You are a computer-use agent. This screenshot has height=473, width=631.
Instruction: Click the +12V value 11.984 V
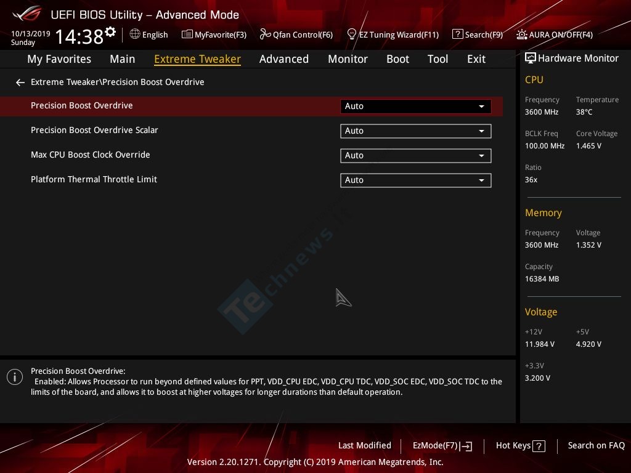coord(540,344)
